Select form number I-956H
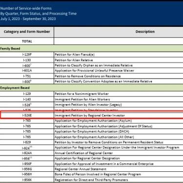Viewport: 183px width, 183px height. [27, 174]
